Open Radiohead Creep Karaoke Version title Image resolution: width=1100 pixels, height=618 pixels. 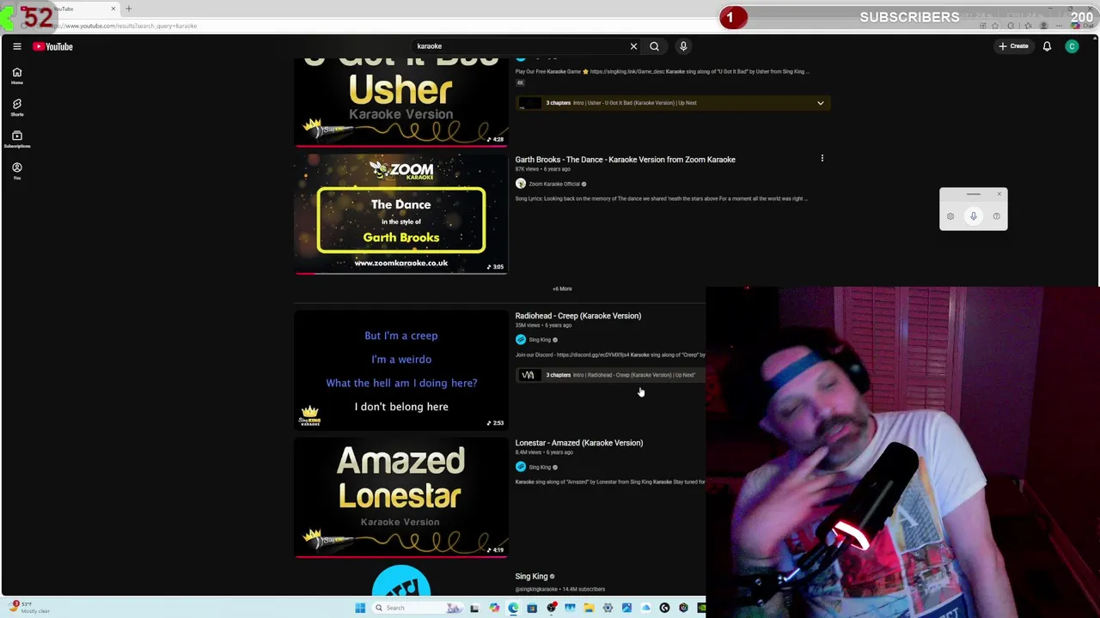click(577, 316)
